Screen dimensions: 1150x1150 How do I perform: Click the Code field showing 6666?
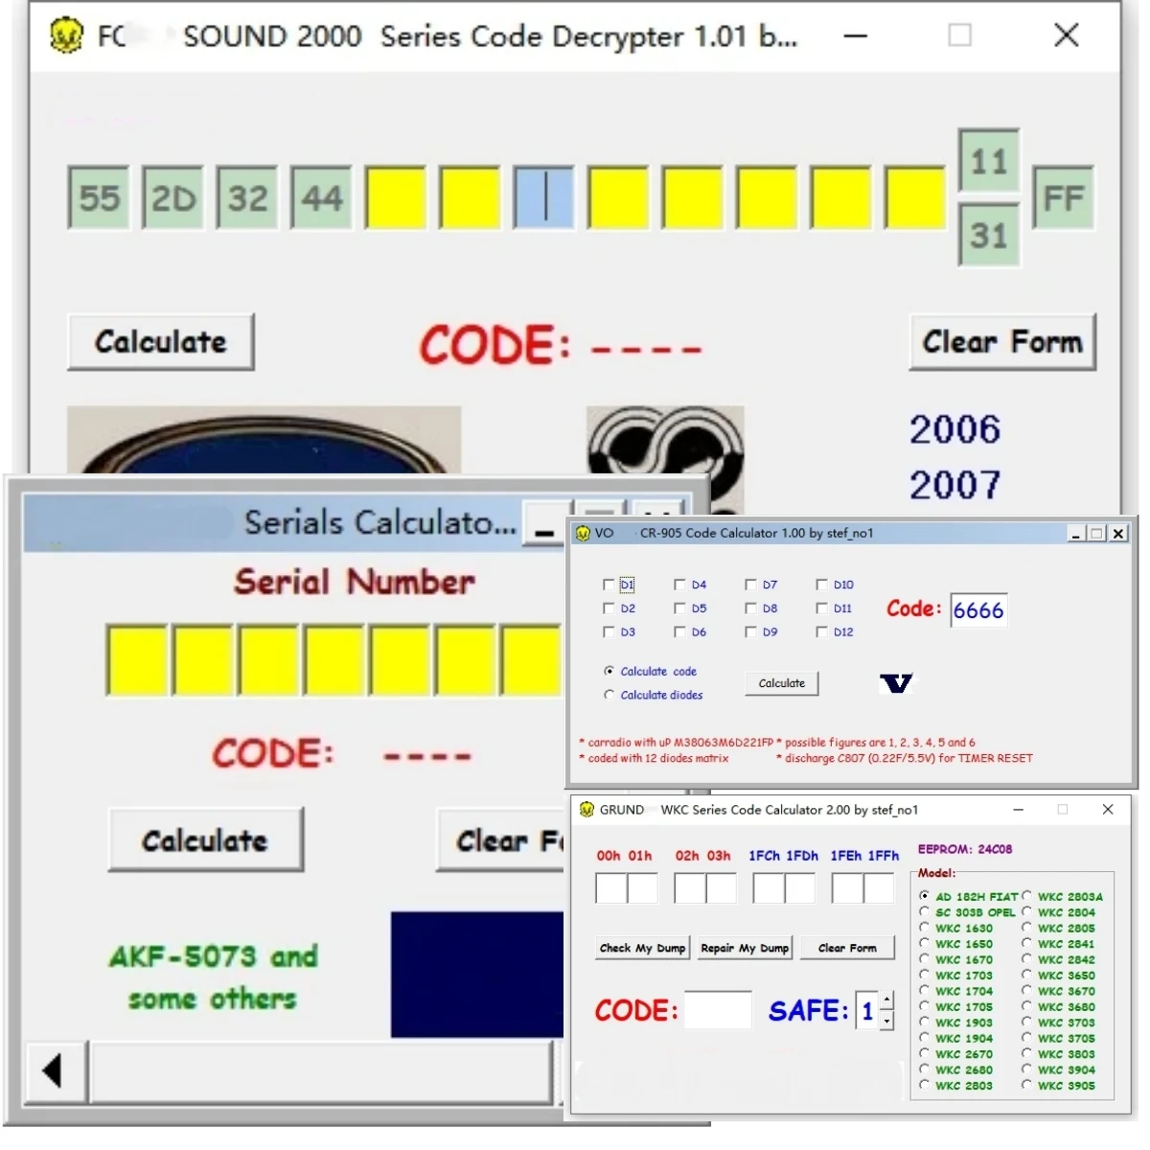coord(978,610)
